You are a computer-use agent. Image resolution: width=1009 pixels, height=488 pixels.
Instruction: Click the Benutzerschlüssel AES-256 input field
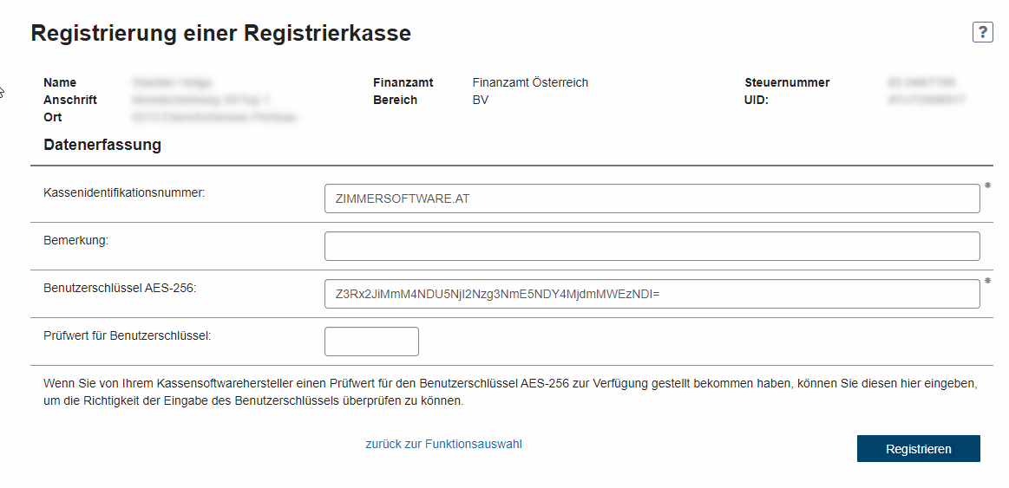point(652,294)
